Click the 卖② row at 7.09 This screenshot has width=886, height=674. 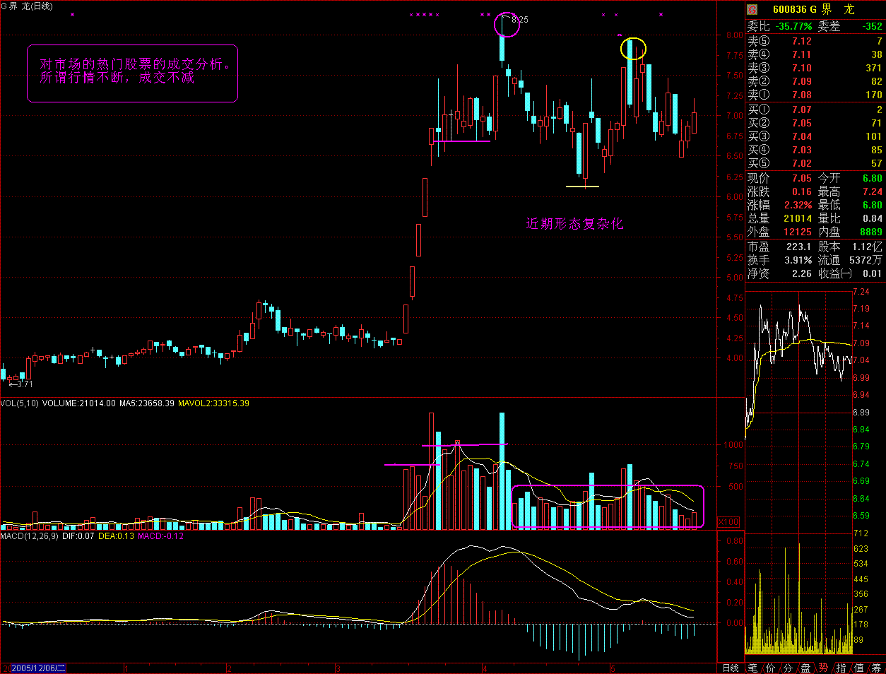coord(815,82)
